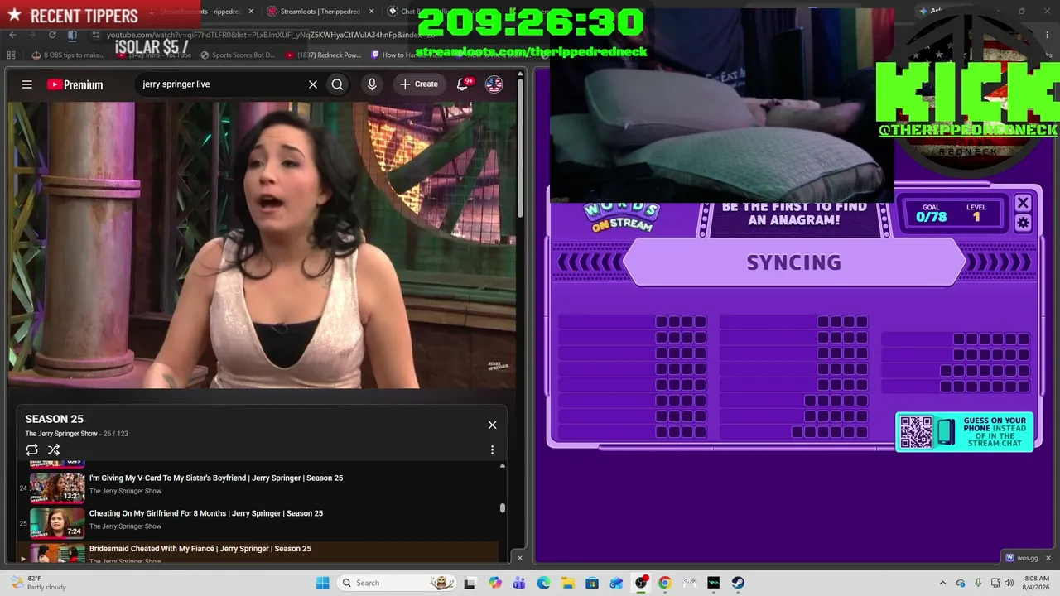Play 'I'm Giving My V-Card' playlist video

point(216,478)
